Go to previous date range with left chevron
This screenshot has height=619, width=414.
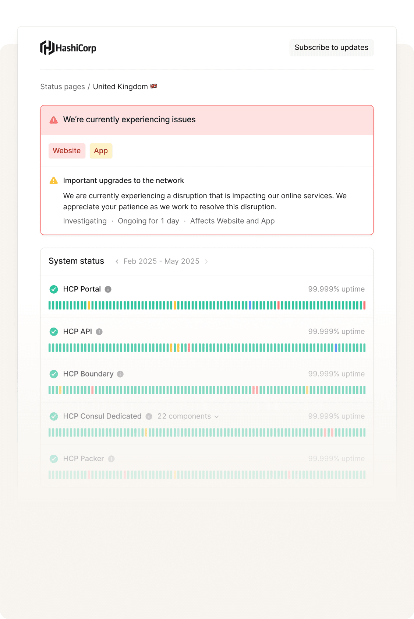pos(117,261)
